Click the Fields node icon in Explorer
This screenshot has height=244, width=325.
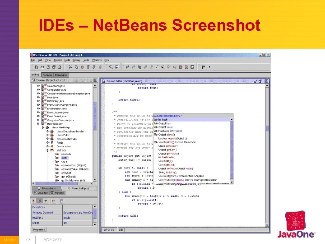click(52, 142)
